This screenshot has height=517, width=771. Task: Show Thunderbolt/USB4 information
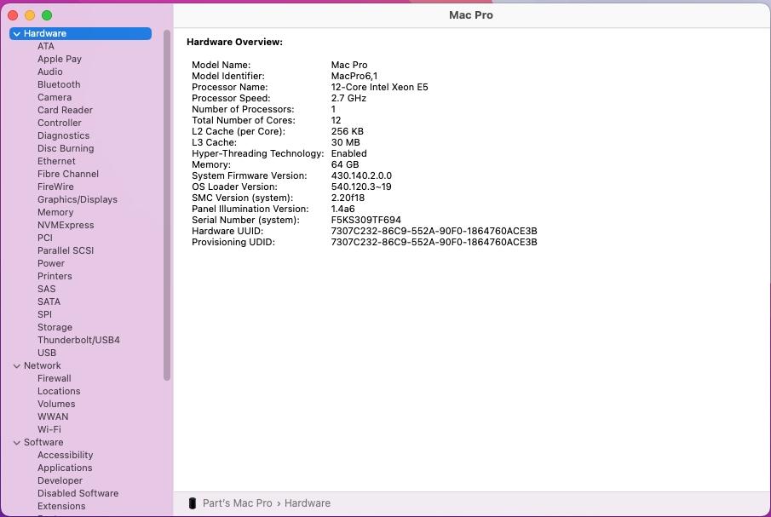tap(78, 340)
